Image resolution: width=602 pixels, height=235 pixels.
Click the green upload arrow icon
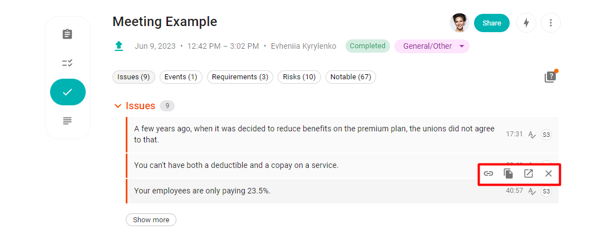[119, 47]
